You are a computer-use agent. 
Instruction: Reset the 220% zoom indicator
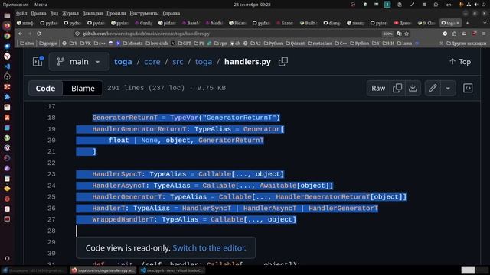click(388, 34)
